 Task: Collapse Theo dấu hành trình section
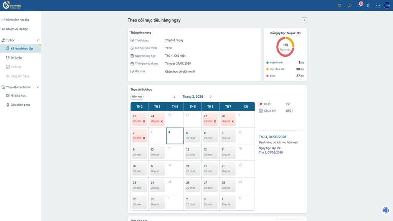coord(38,87)
